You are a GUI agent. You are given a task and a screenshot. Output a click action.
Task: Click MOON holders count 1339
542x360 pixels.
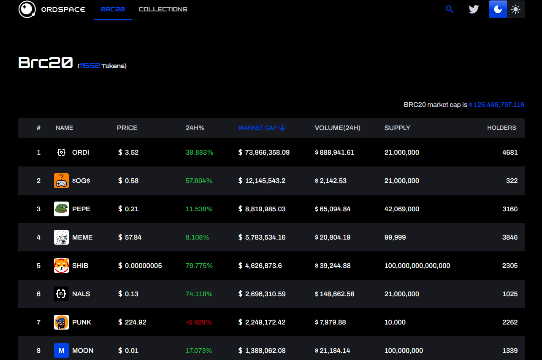(x=510, y=350)
